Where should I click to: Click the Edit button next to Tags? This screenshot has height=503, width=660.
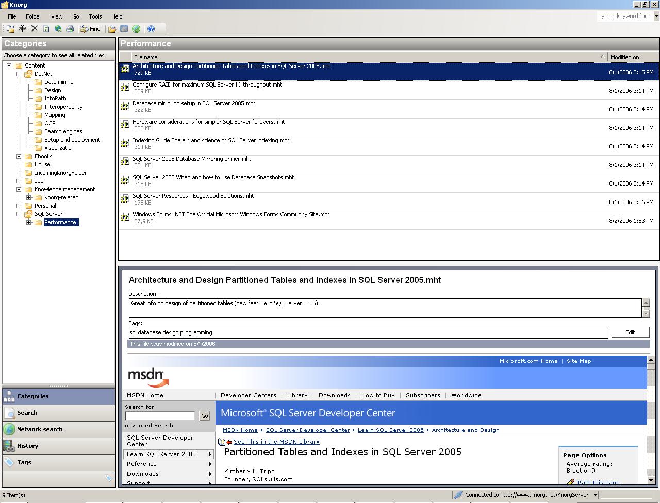click(x=630, y=332)
